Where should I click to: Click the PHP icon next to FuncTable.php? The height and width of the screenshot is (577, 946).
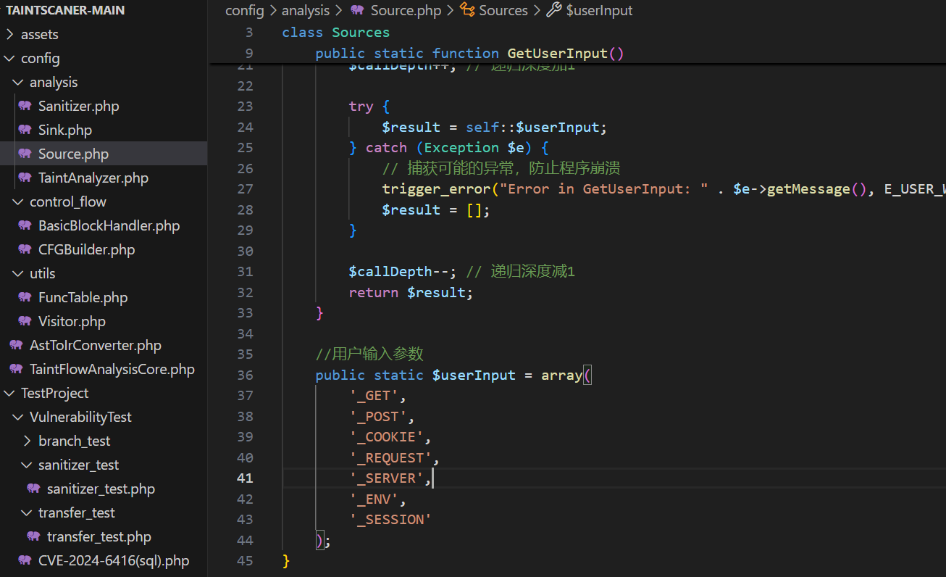tap(25, 297)
